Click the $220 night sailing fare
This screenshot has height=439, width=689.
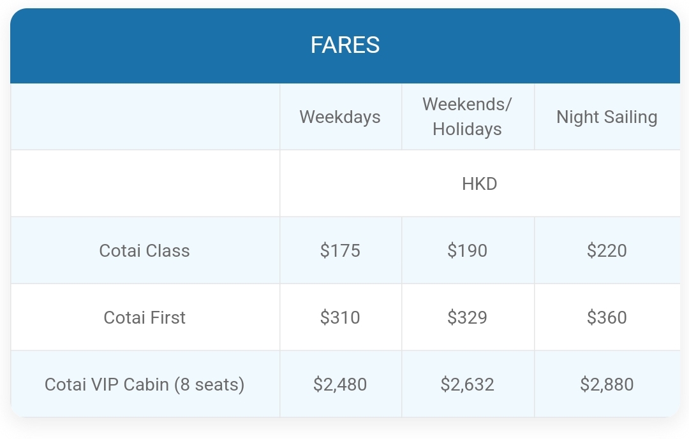point(607,250)
